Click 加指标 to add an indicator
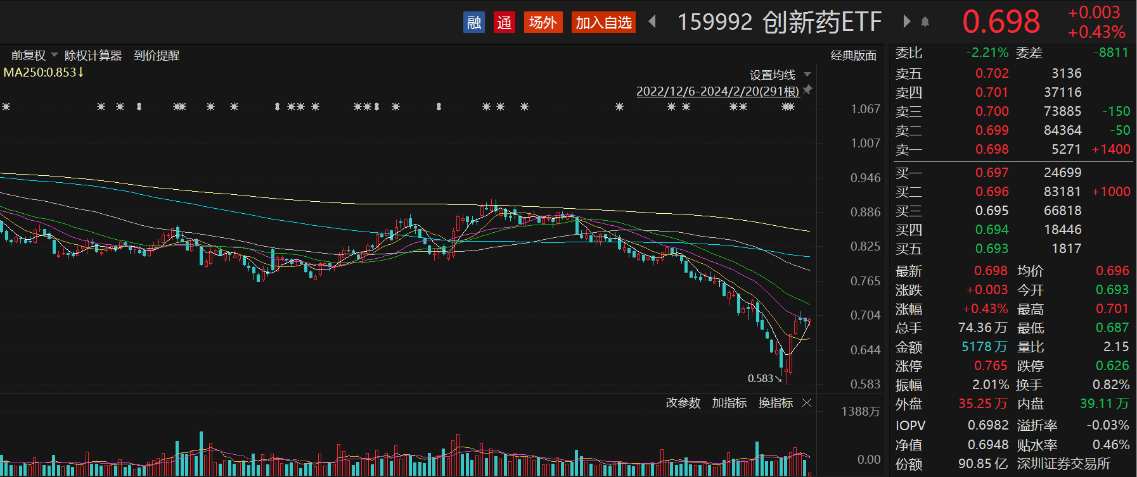The image size is (1137, 477). click(729, 403)
